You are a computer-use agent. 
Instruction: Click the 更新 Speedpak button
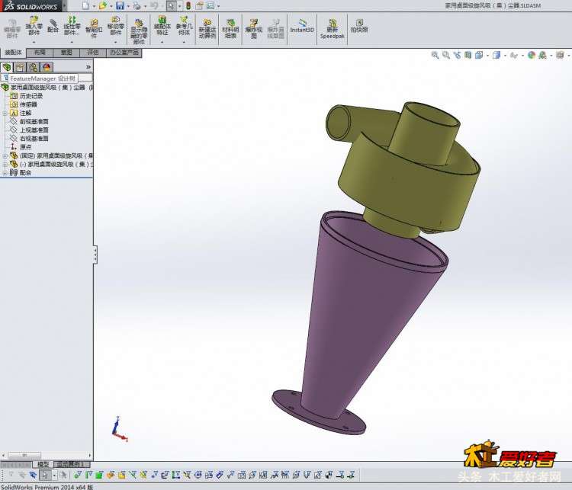tap(332, 27)
